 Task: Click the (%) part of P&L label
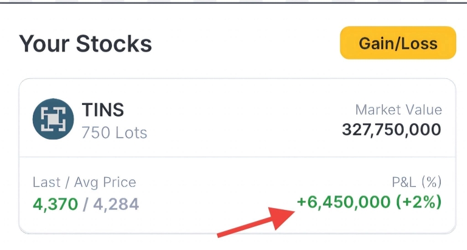point(431,182)
